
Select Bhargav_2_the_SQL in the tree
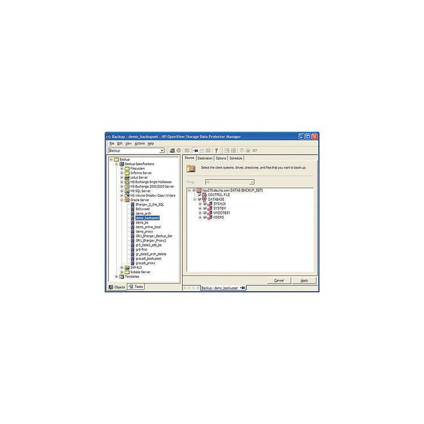point(150,205)
